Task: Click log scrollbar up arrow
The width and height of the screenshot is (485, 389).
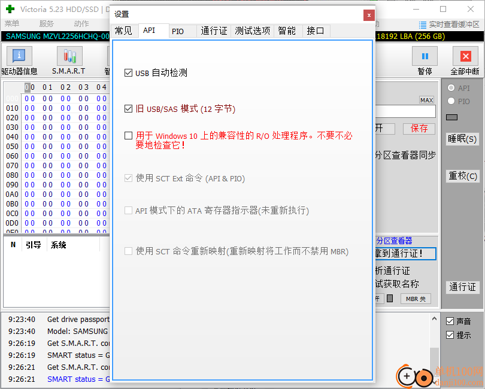Action: coord(434,319)
